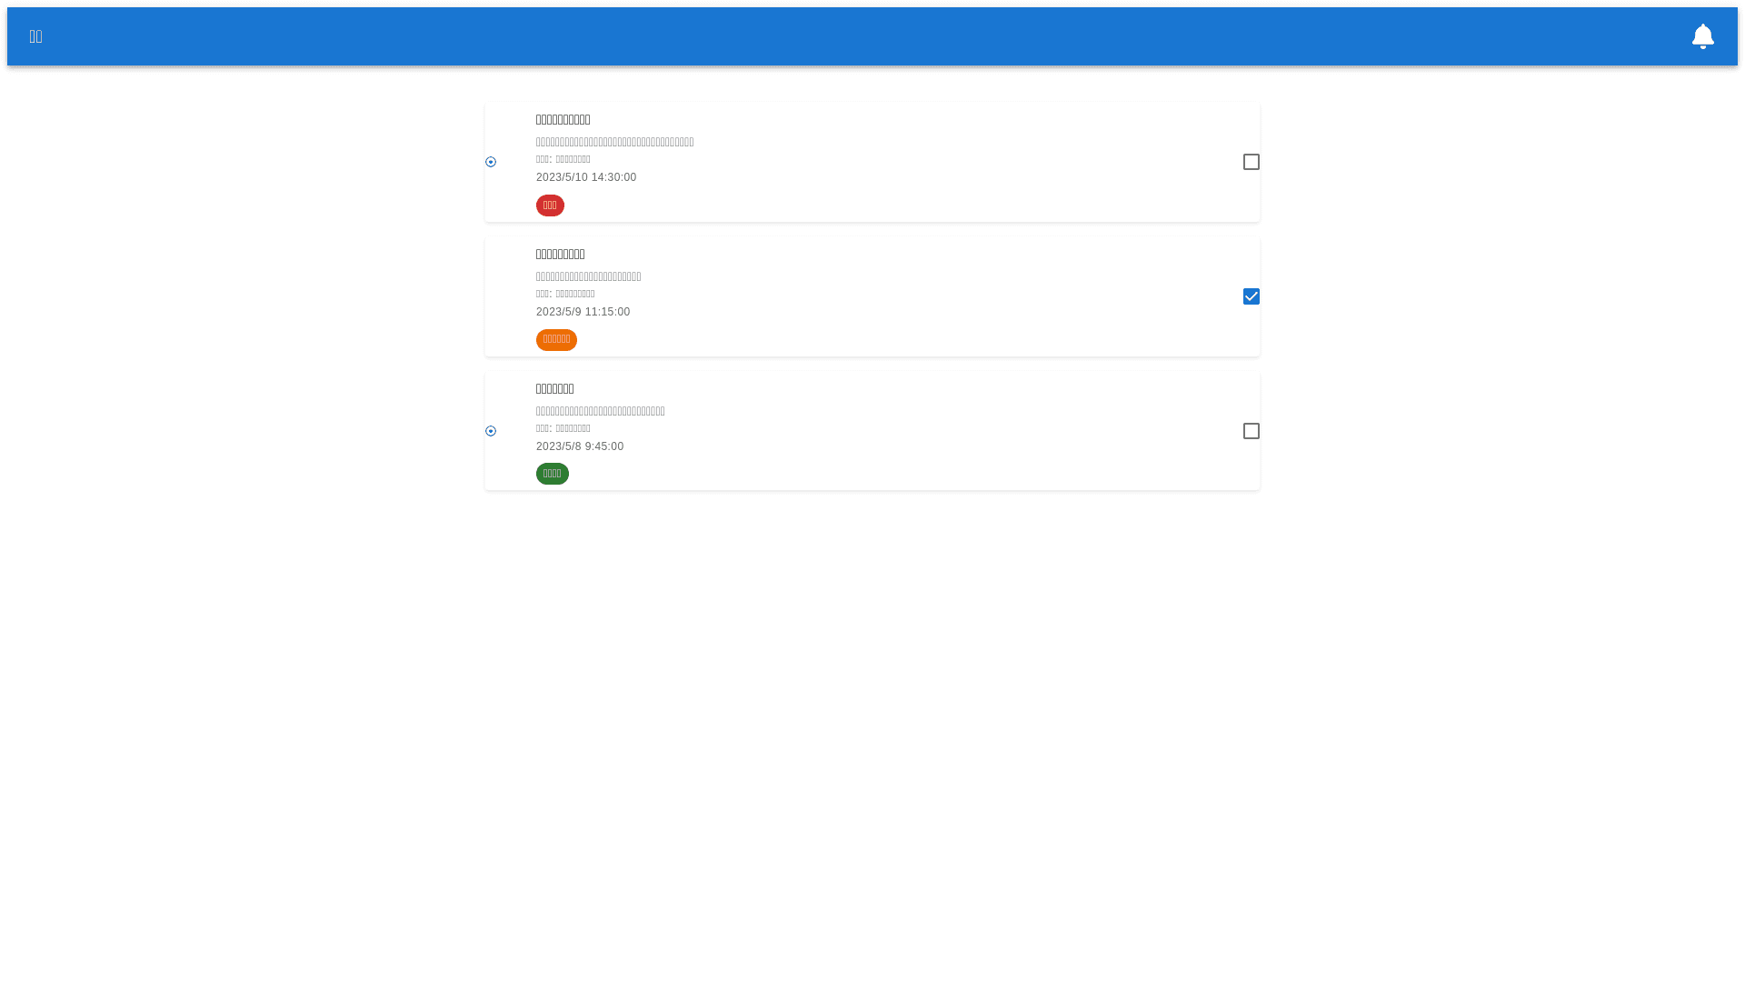Uncheck the checked box on the 2023/5/9 notification
Viewport: 1745px width, 982px height.
[x=1251, y=296]
